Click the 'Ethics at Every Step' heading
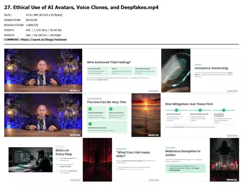Image resolution: width=243 pixels, height=186 pixels. click(64, 153)
